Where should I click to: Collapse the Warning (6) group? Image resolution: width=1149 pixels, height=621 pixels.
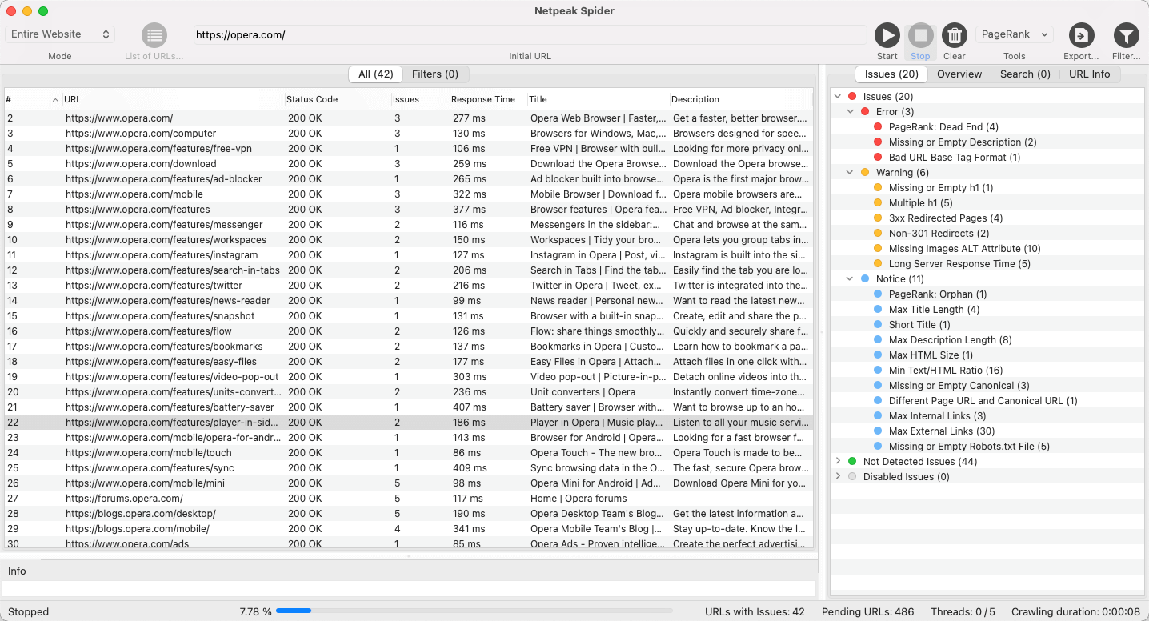click(x=851, y=173)
